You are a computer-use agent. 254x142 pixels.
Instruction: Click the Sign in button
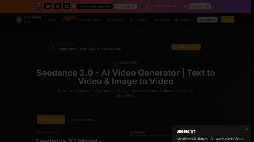pos(227,20)
